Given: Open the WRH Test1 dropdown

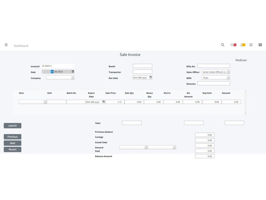Looking at the screenshot, I should pyautogui.click(x=216, y=78).
